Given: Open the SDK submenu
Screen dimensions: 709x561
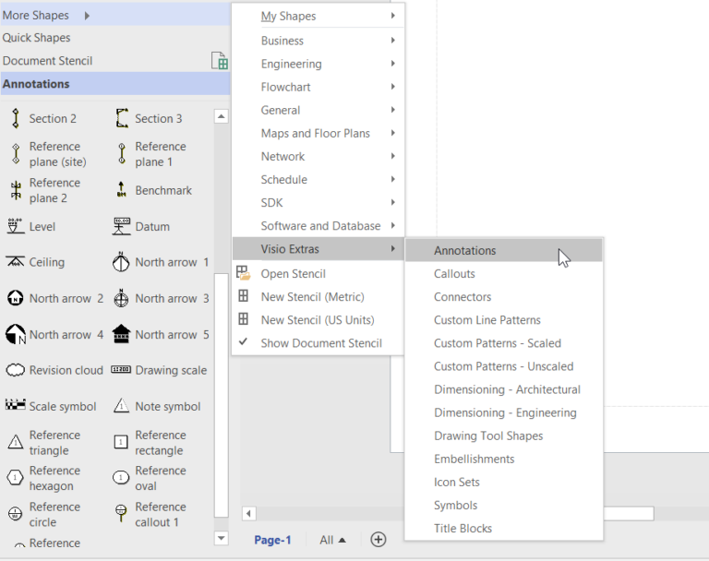Looking at the screenshot, I should pos(318,202).
